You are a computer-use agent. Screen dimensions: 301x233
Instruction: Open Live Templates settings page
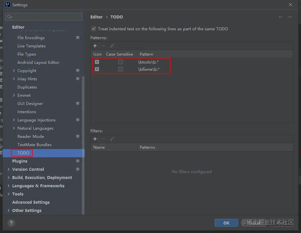[x=32, y=46]
